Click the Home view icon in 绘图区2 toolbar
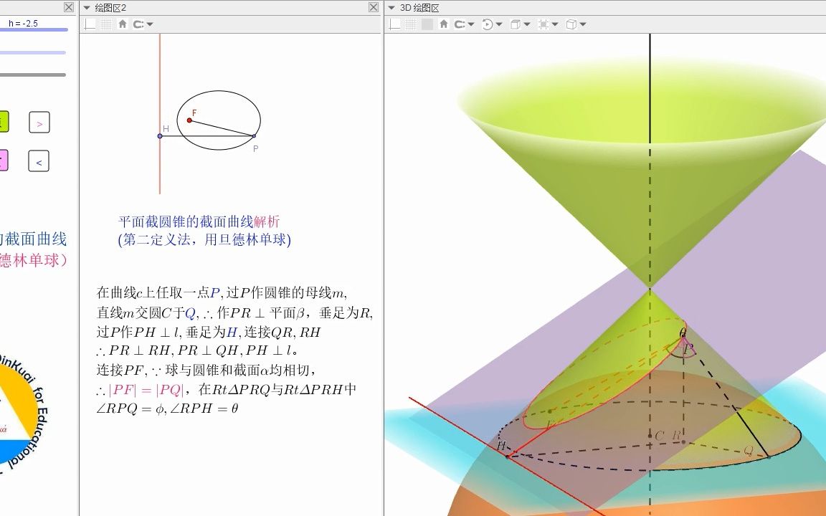This screenshot has height=516, width=826. pos(123,24)
